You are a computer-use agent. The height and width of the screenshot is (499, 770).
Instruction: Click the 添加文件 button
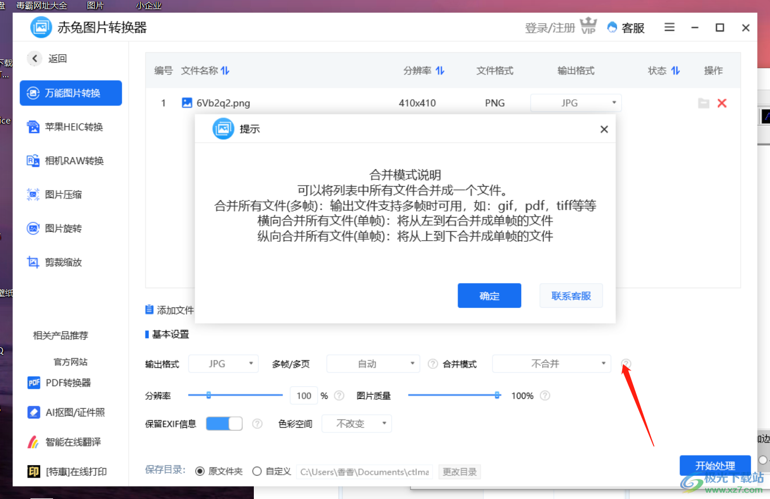coord(170,310)
